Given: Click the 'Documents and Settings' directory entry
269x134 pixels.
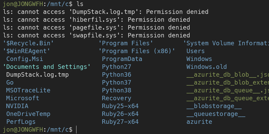Looking at the screenshot, I should tap(47, 67).
